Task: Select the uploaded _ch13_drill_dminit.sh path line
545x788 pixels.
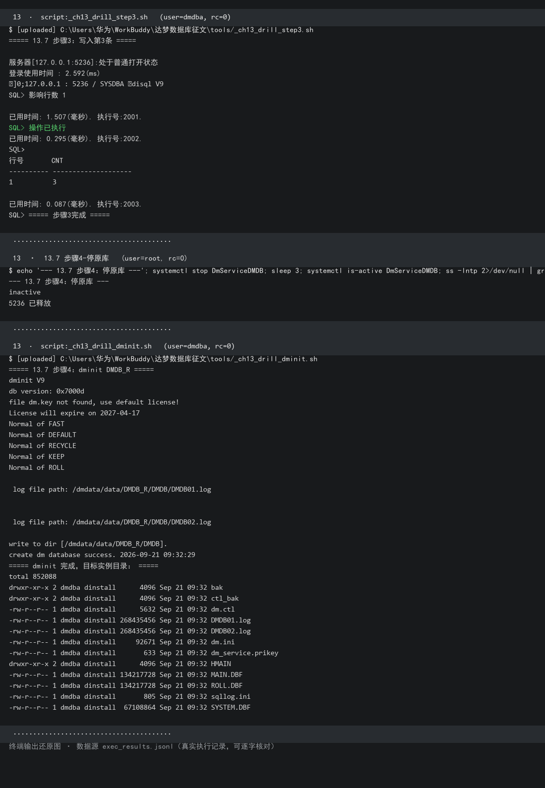Action: pos(163,359)
